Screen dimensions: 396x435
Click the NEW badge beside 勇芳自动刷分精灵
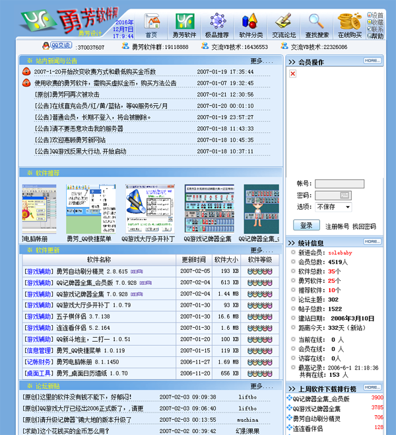point(137,272)
